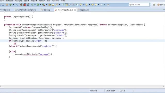The image size is (165, 93).
Task: Click the "message" string in setAttribute
Action: coord(44,54)
